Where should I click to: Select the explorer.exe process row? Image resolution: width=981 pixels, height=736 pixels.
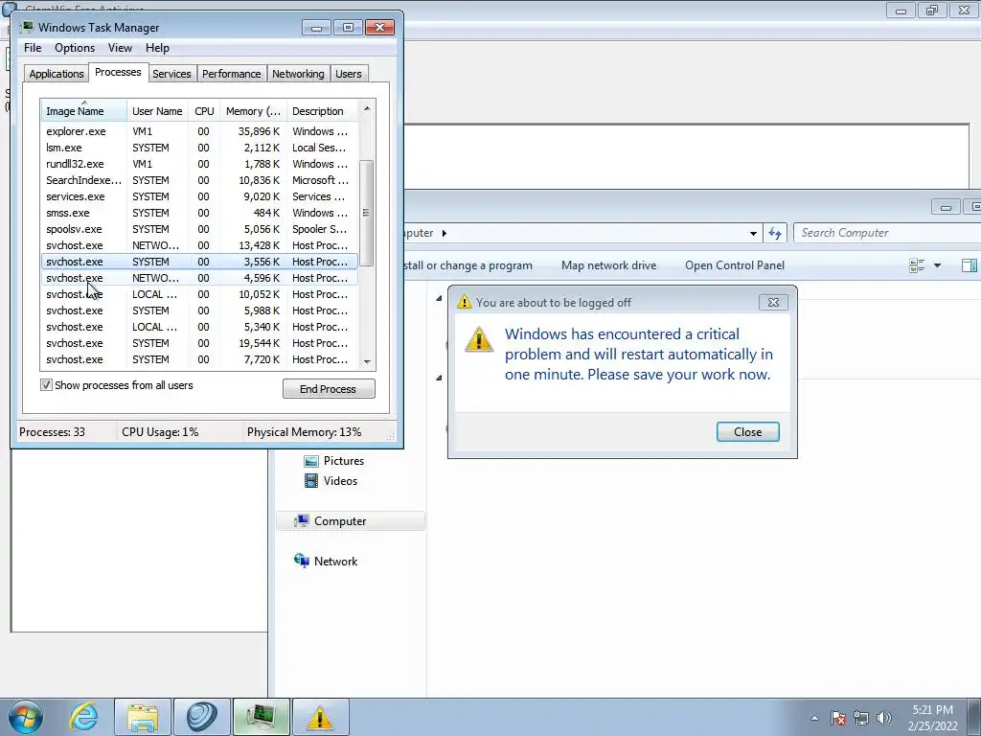pos(199,131)
